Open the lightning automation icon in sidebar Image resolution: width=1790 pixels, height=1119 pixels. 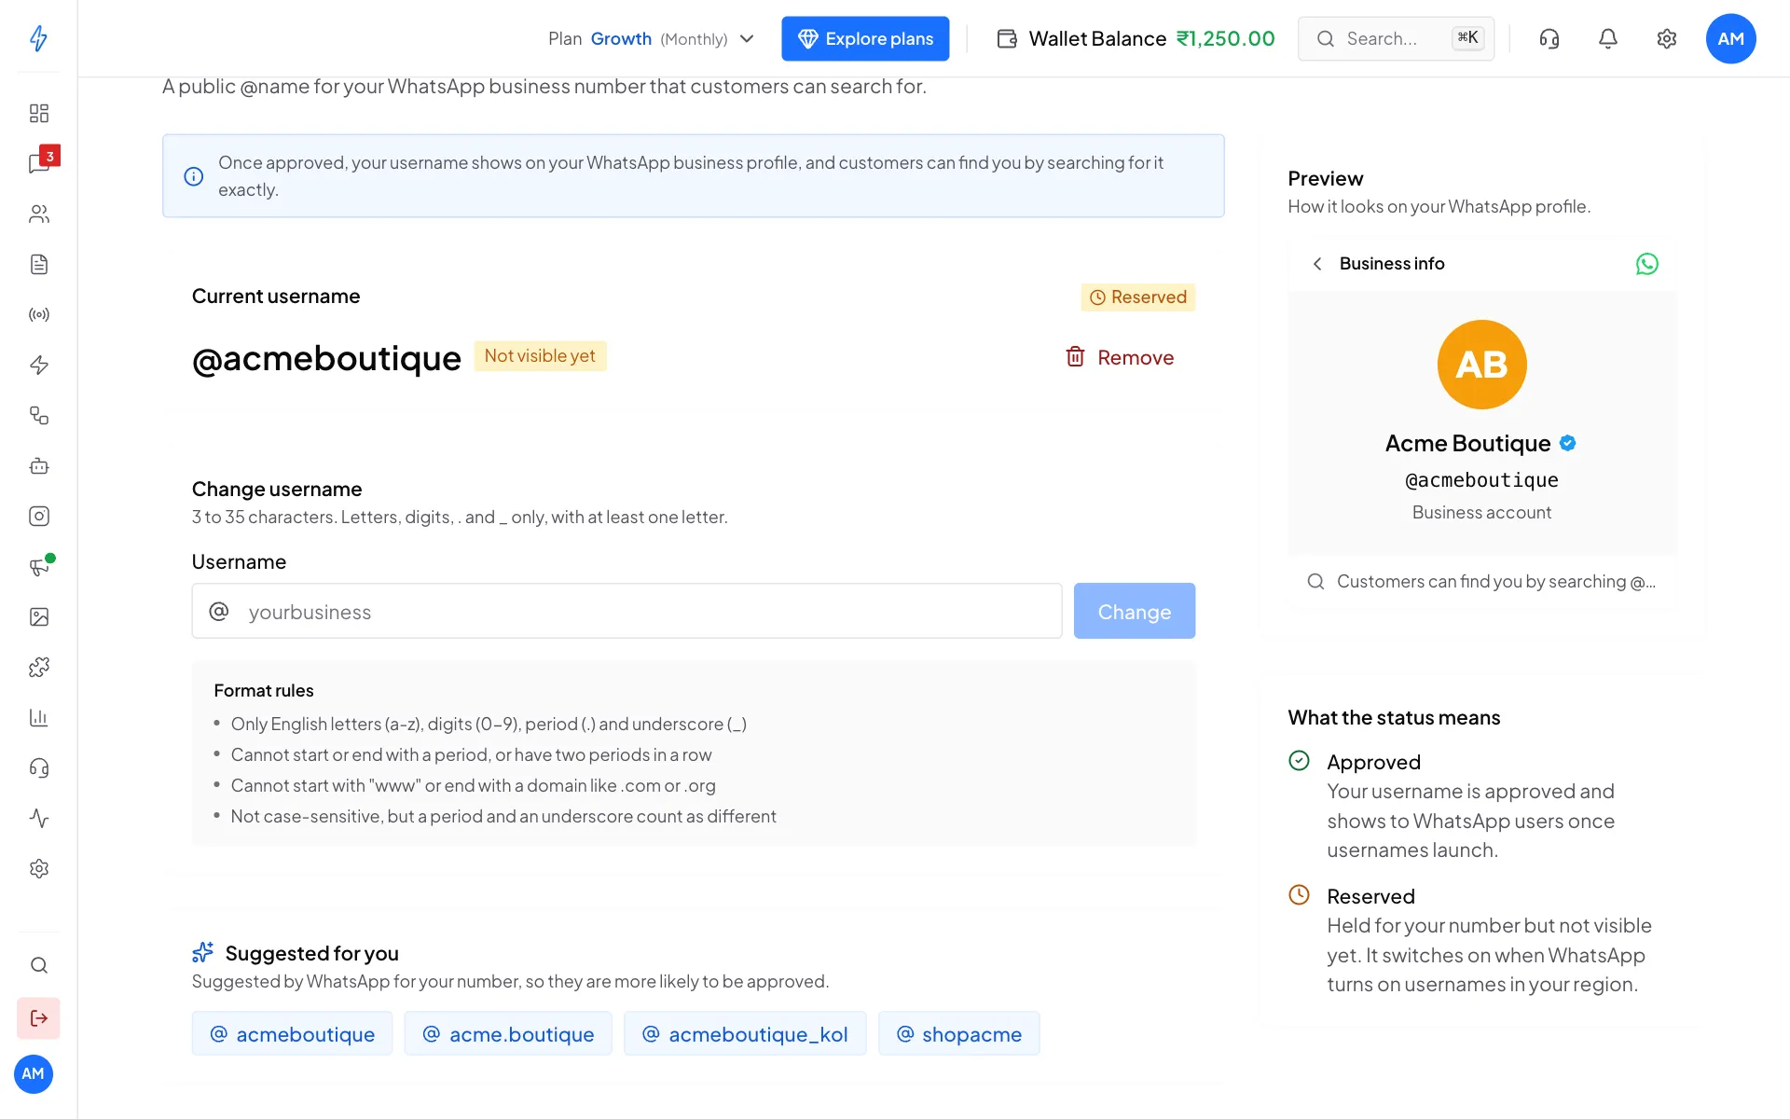pos(38,365)
